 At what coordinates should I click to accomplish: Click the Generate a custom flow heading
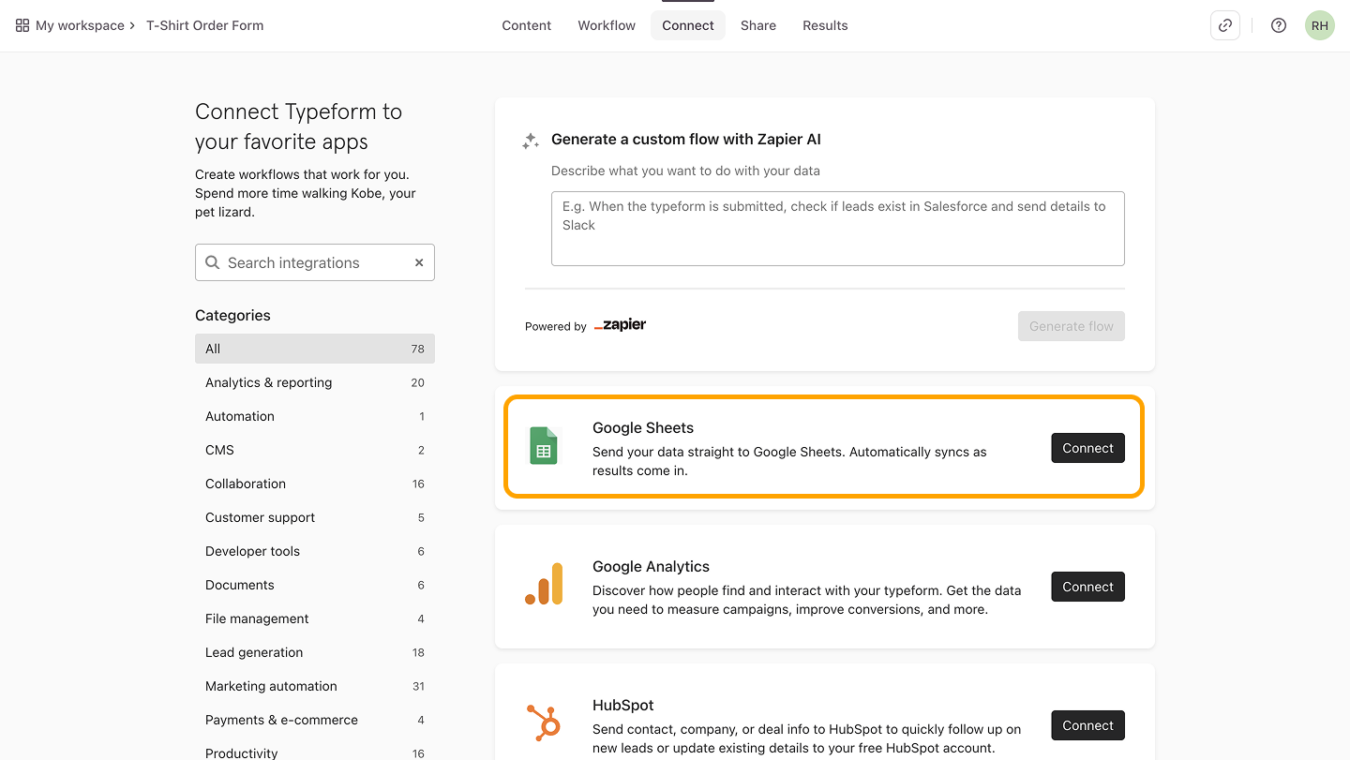[x=686, y=139]
